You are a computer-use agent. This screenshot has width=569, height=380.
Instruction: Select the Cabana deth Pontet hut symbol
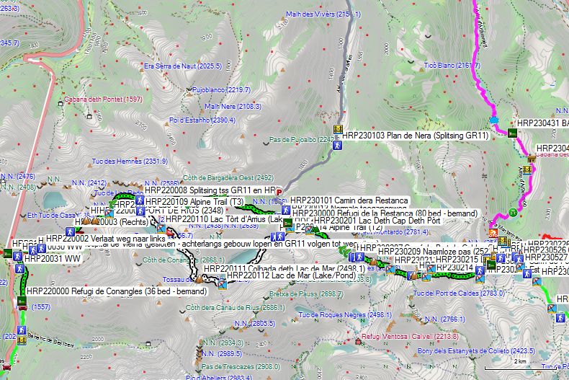pos(61,104)
